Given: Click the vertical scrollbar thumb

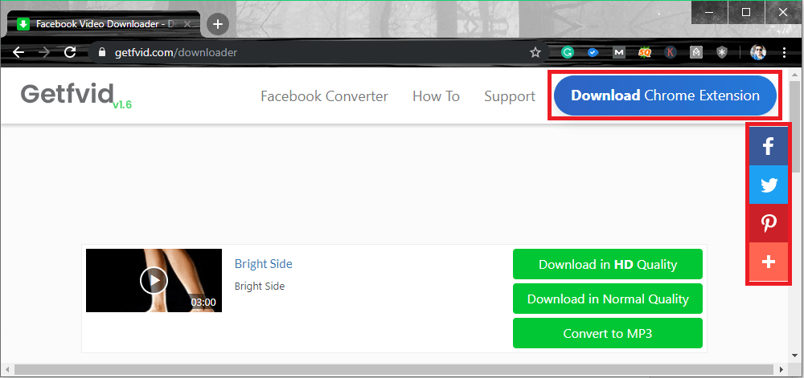Looking at the screenshot, I should pyautogui.click(x=795, y=126).
